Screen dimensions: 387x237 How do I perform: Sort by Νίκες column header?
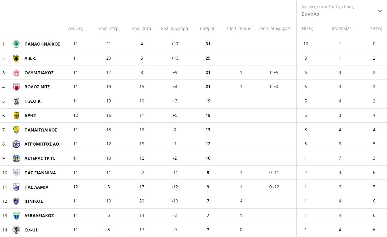(x=307, y=28)
